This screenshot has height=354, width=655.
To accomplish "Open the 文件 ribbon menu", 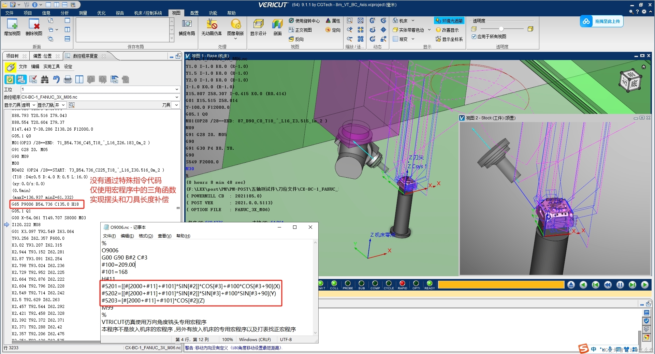I will (x=10, y=13).
